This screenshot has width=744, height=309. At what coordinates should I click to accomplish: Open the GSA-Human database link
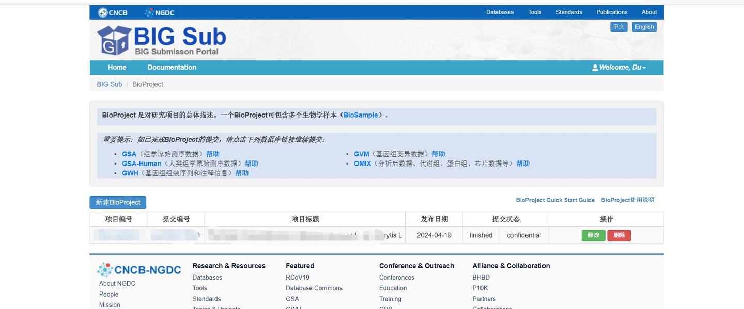pyautogui.click(x=142, y=164)
